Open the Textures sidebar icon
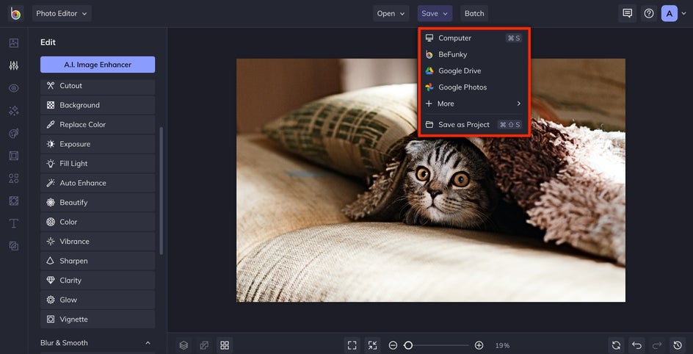This screenshot has height=354, width=693. [x=14, y=246]
